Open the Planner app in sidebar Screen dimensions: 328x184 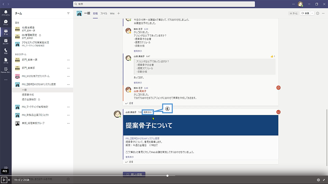(6, 70)
